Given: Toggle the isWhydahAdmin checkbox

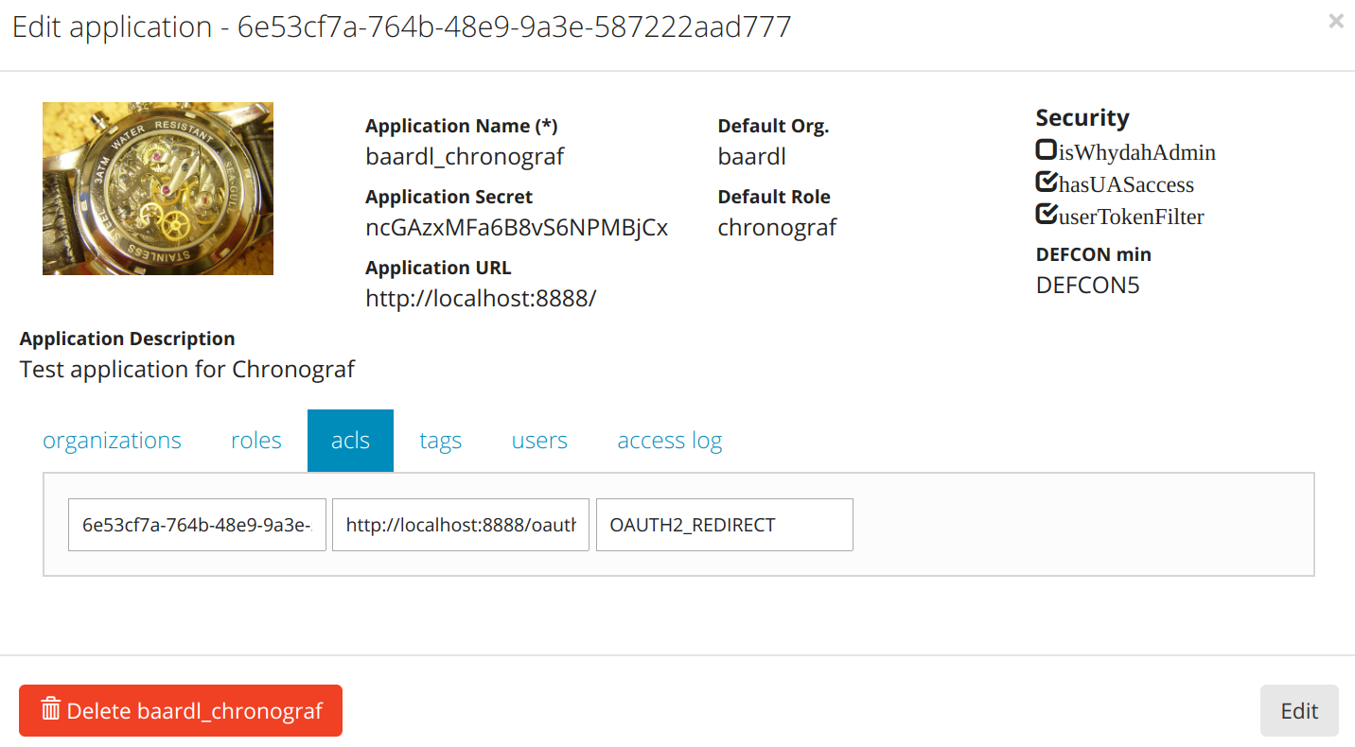Looking at the screenshot, I should (x=1046, y=149).
